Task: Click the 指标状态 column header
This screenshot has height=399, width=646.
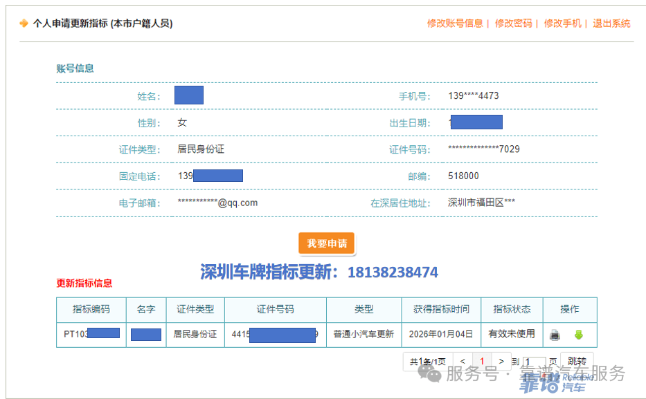Action: click(512, 309)
